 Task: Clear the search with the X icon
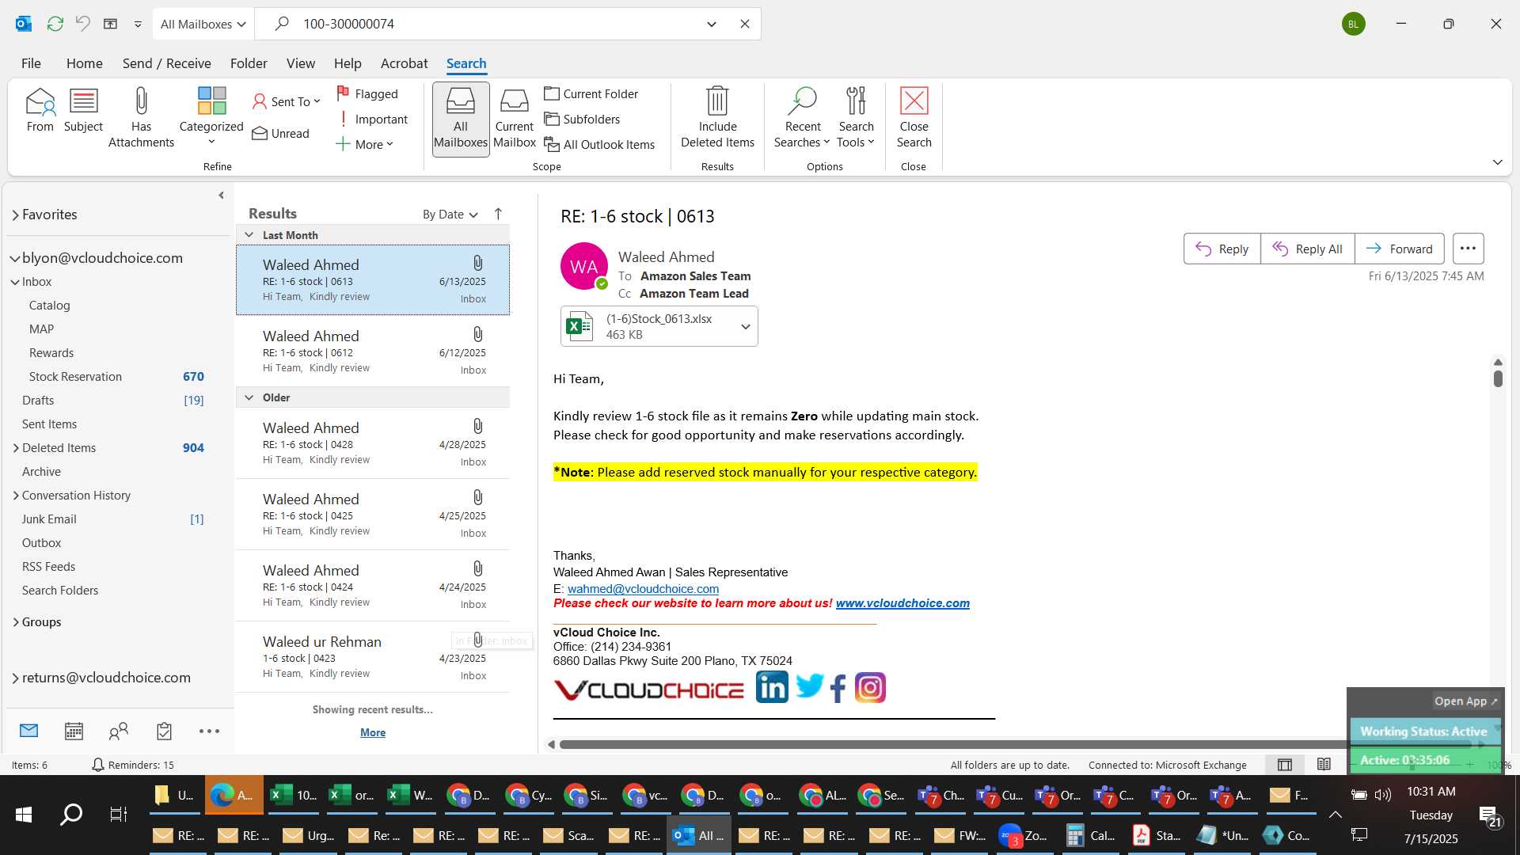[744, 24]
